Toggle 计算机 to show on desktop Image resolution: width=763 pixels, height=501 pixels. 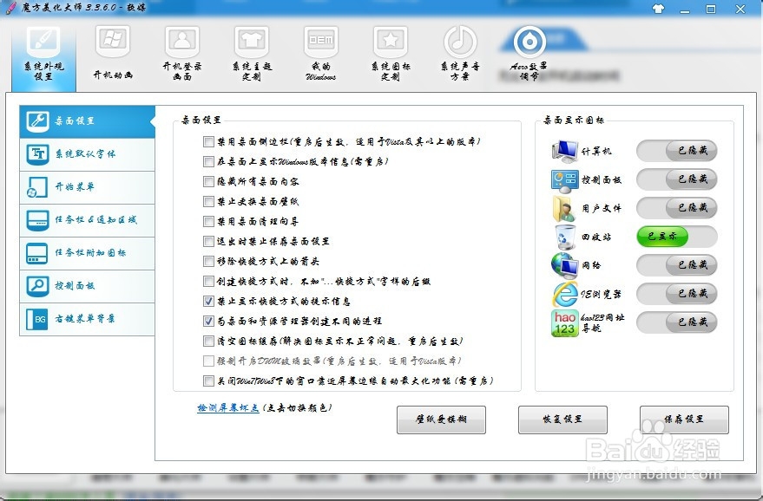(679, 151)
